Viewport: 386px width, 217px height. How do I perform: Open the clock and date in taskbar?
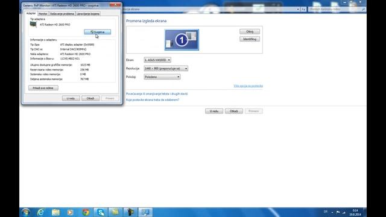click(x=355, y=213)
